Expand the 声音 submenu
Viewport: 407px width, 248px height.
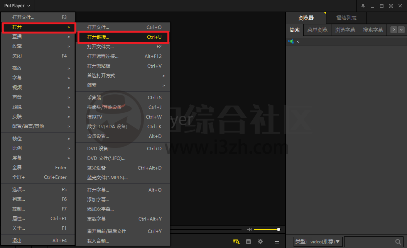[x=38, y=97]
